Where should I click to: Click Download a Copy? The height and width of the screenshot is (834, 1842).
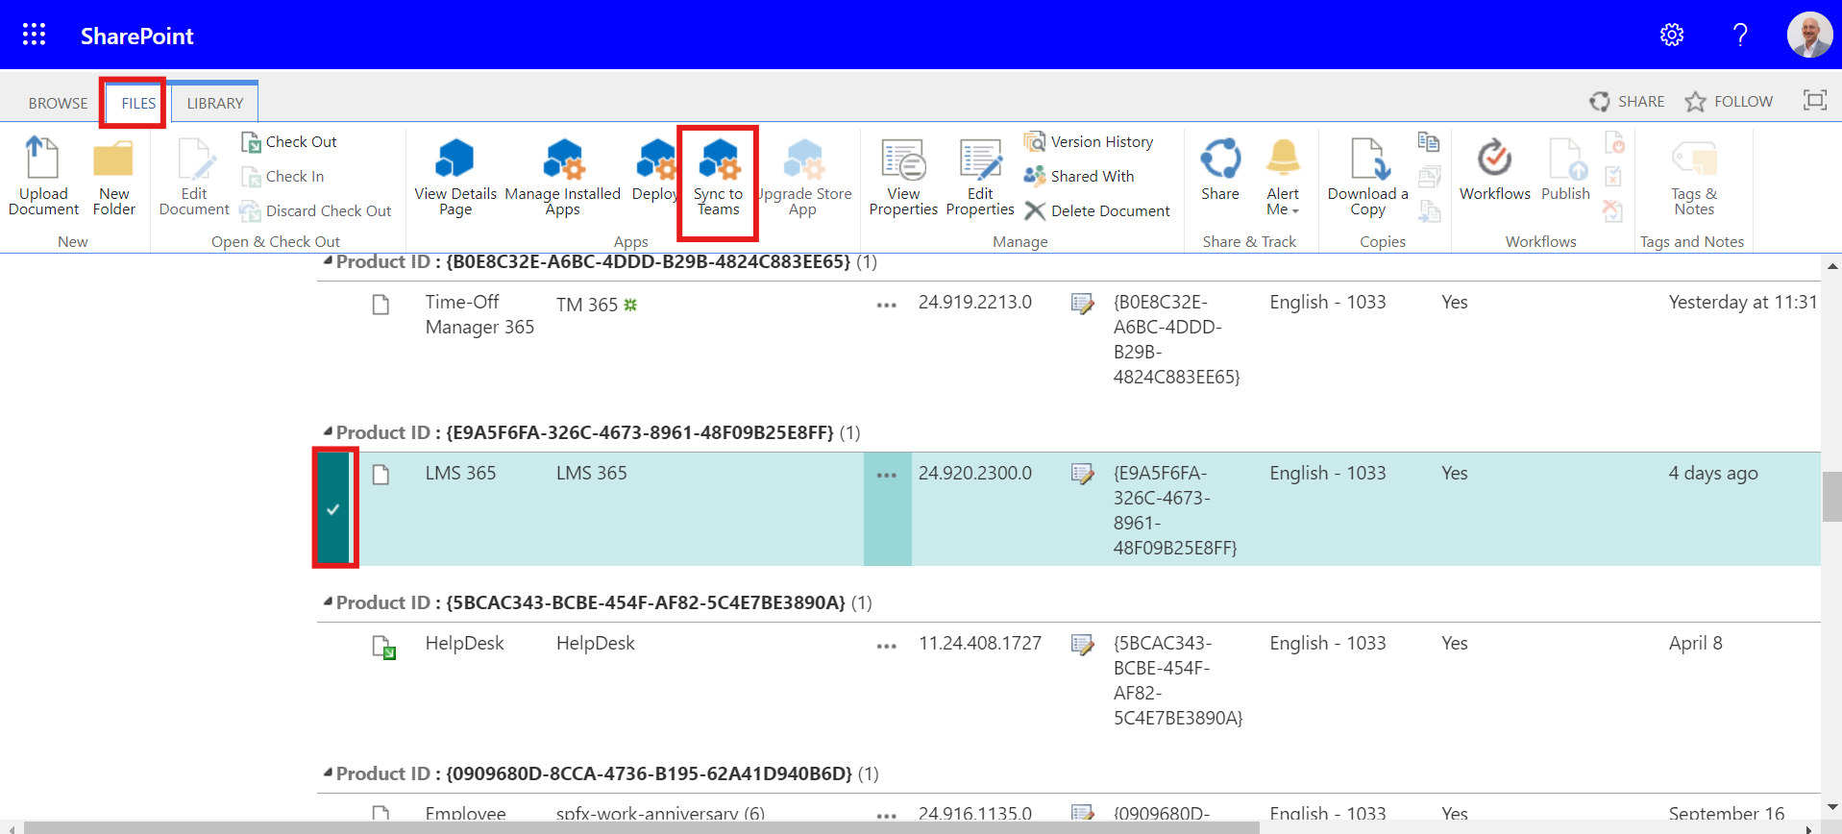(1368, 176)
